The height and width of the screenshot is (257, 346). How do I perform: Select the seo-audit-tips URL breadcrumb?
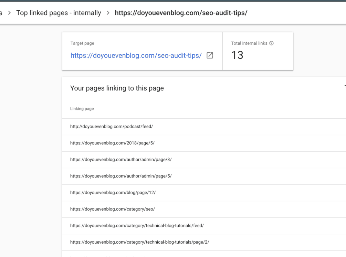coord(181,13)
